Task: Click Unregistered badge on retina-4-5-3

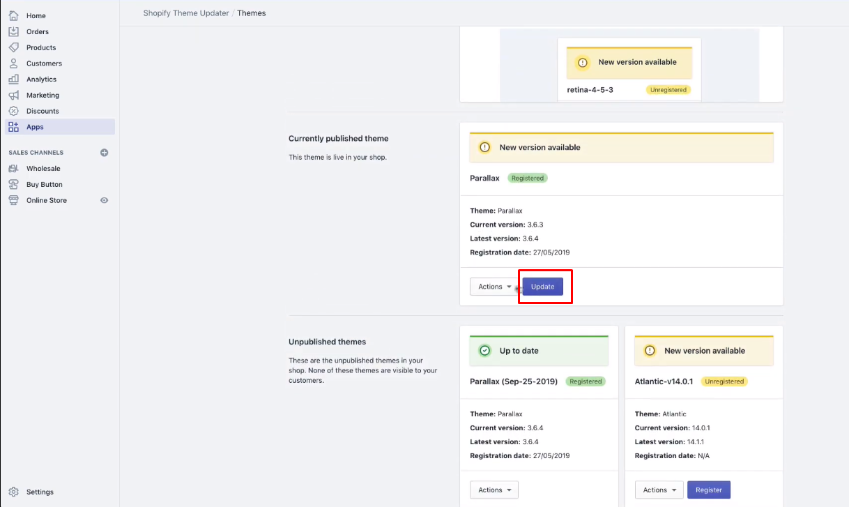Action: click(x=668, y=90)
